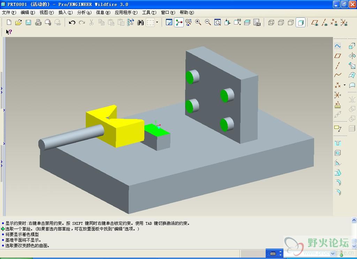The image size is (357, 259).
Task: Switch to wireframe display mode
Action: [271, 22]
